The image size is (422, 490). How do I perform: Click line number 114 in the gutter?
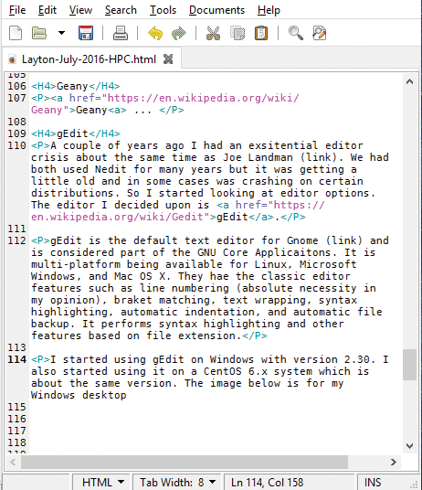coord(16,359)
